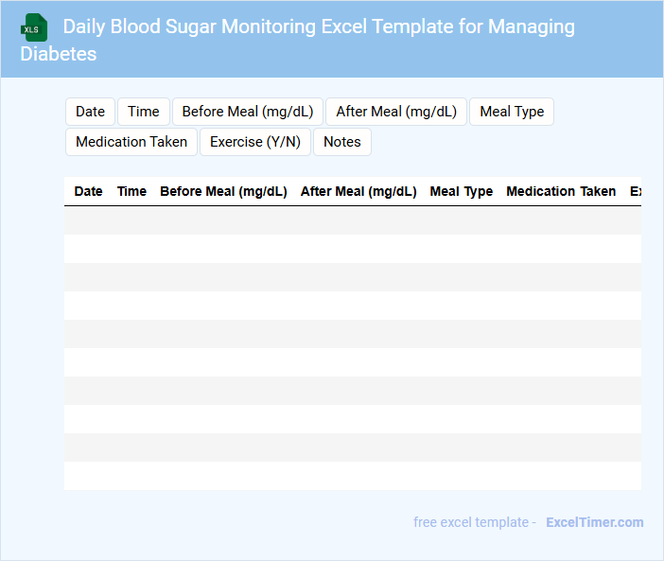Click the last empty table row
Screen dimensions: 664x561
coord(352,476)
